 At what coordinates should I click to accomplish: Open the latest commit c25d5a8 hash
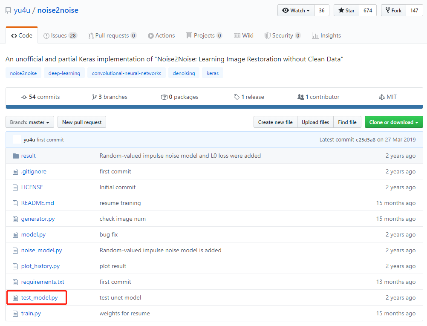(x=366, y=140)
